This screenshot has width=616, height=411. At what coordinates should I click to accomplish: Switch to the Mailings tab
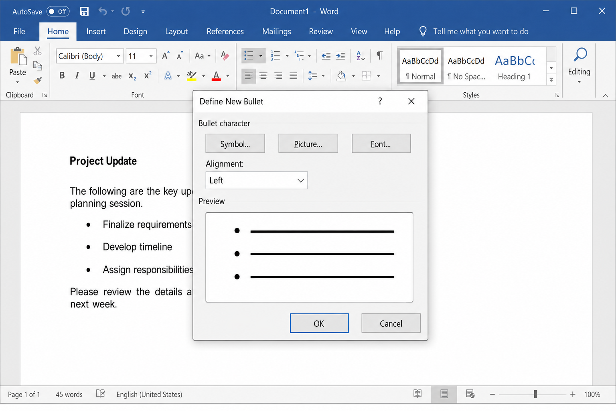coord(277,31)
